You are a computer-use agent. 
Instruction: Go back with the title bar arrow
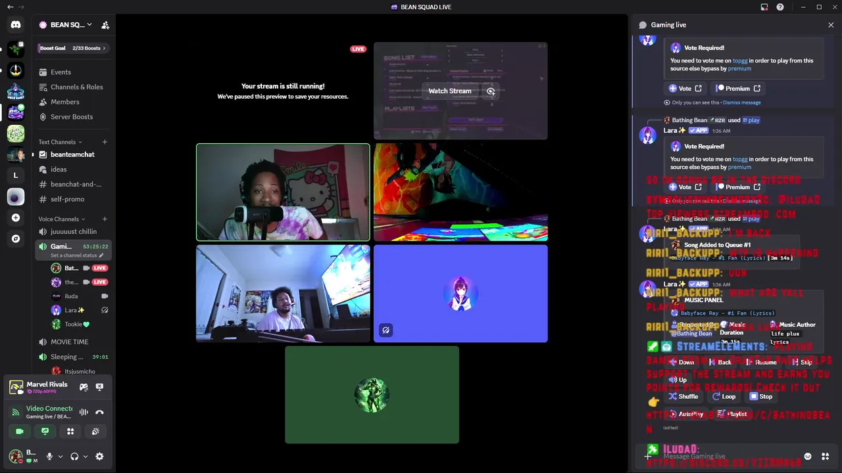(10, 7)
